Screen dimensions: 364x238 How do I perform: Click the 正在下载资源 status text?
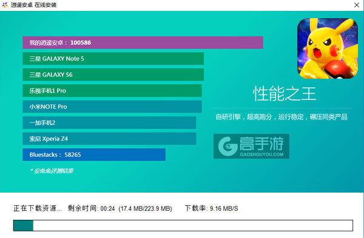[x=38, y=208]
